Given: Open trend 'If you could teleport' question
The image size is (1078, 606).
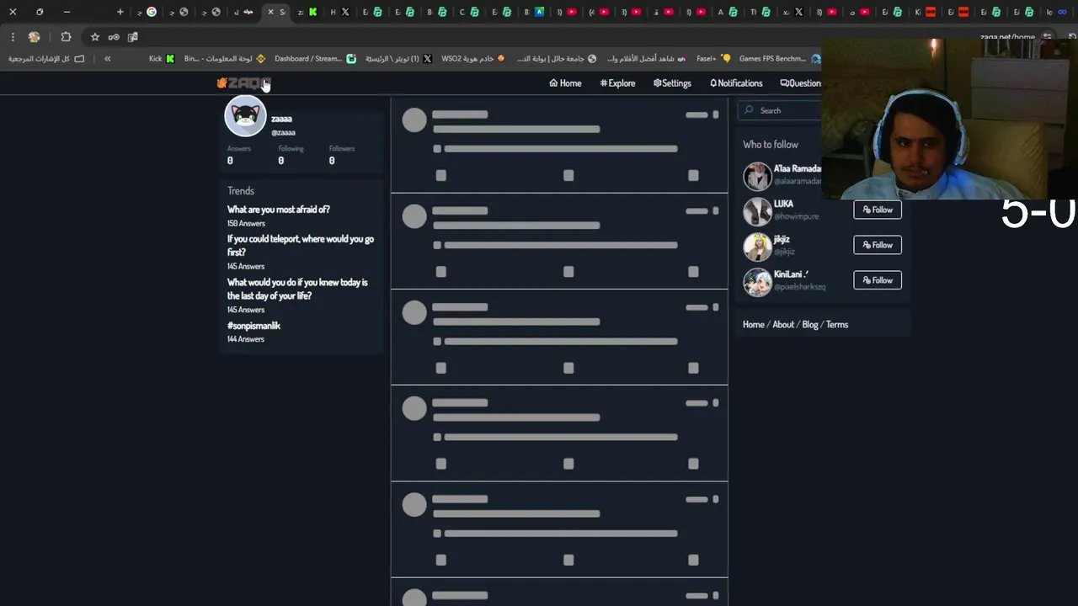Looking at the screenshot, I should click(x=301, y=246).
